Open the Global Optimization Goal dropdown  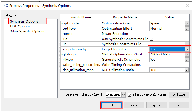186,54
